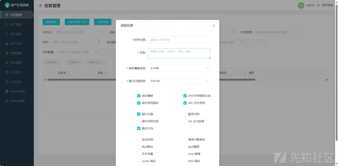Enable the 操作系统识别 checkbox

pyautogui.click(x=139, y=121)
